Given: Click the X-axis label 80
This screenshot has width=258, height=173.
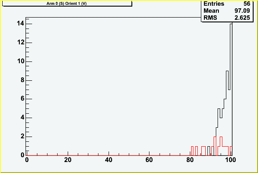Looking at the screenshot, I should pos(190,160).
